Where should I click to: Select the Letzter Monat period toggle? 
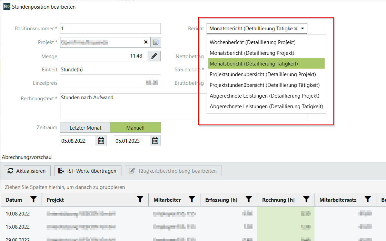85,128
